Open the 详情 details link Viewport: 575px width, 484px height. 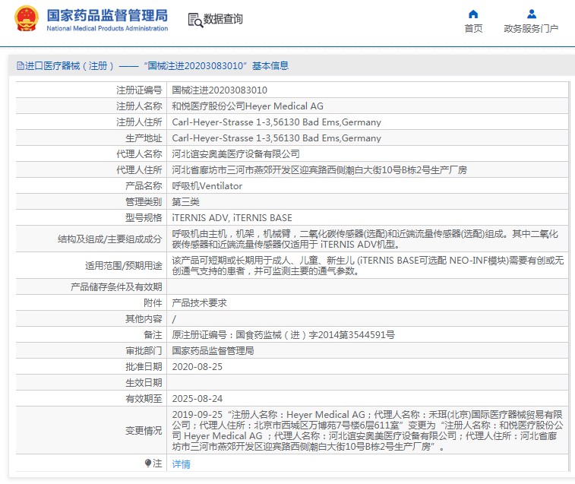[181, 463]
